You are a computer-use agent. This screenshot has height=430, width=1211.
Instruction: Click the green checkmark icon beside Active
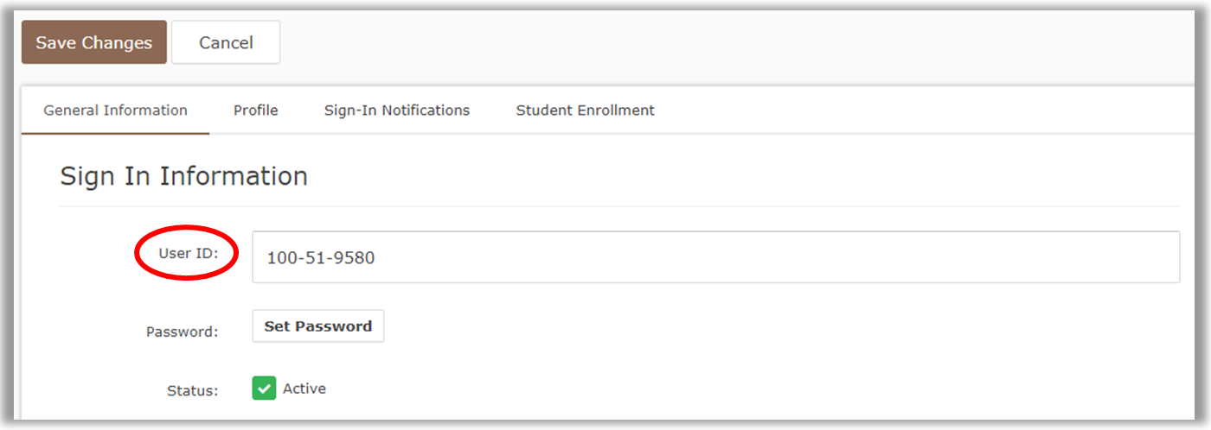(x=264, y=389)
